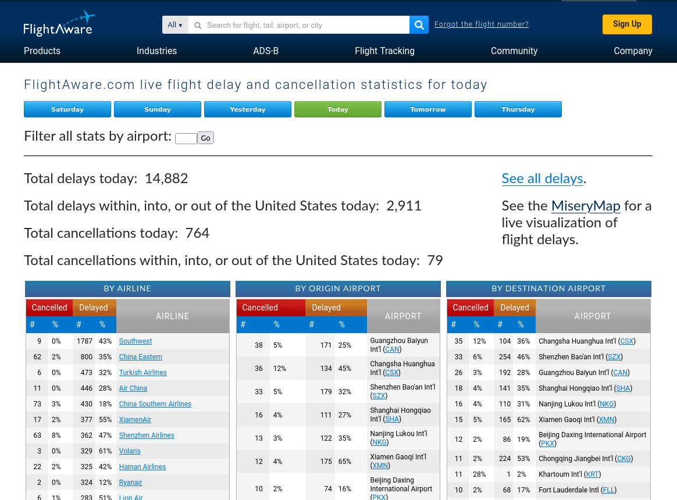Viewport: 677px width, 500px height.
Task: Select the Thursday day tab
Action: click(518, 109)
